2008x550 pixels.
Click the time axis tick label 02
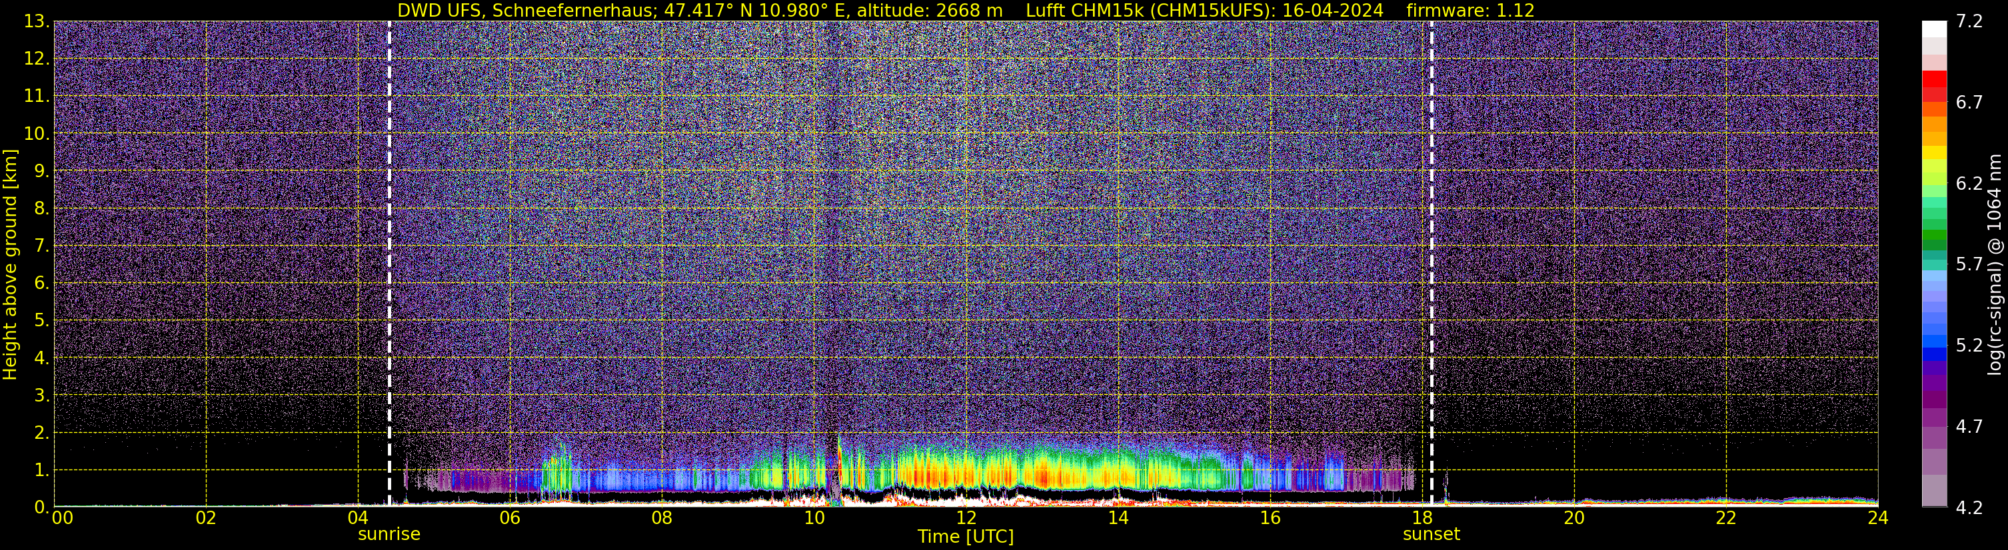point(206,518)
